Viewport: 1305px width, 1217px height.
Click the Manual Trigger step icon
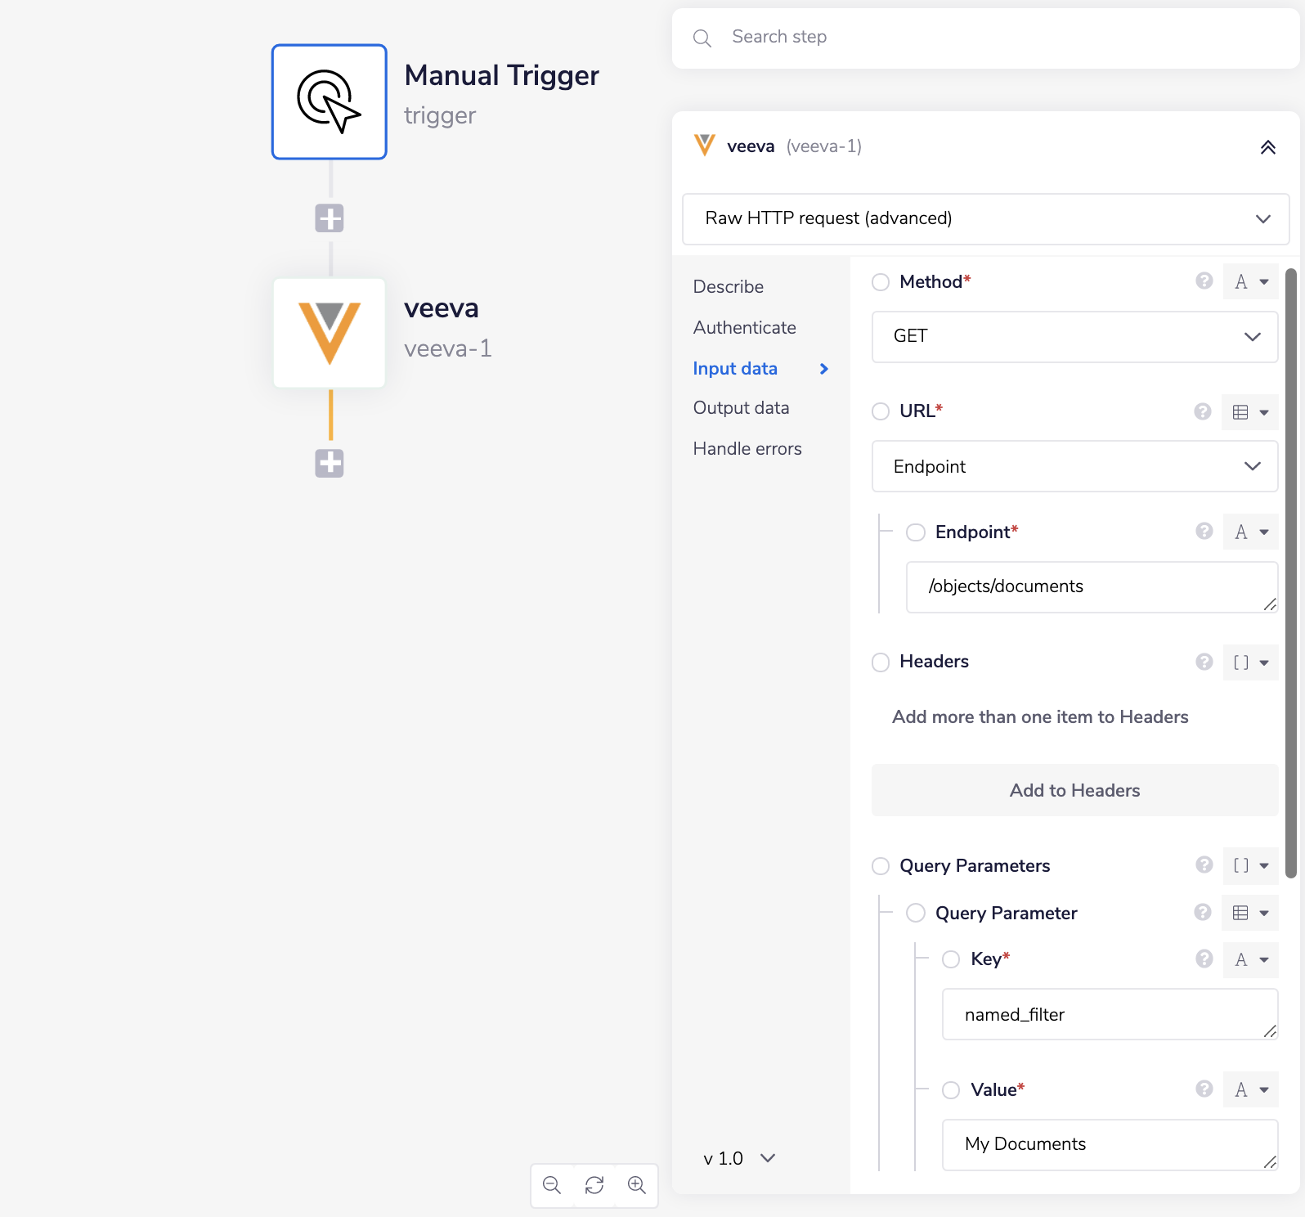pos(329,102)
